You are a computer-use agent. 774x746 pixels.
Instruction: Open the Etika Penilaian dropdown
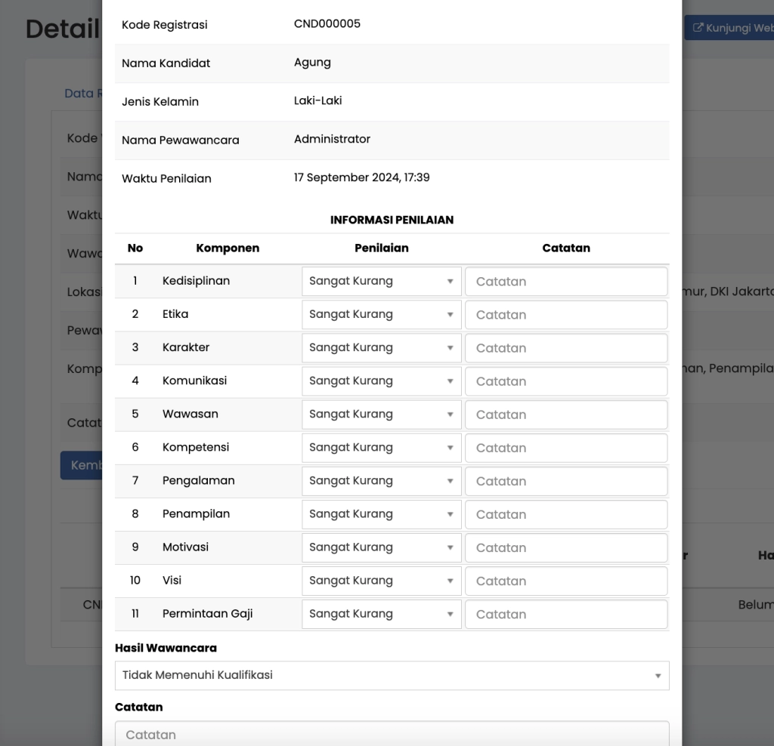pyautogui.click(x=381, y=314)
